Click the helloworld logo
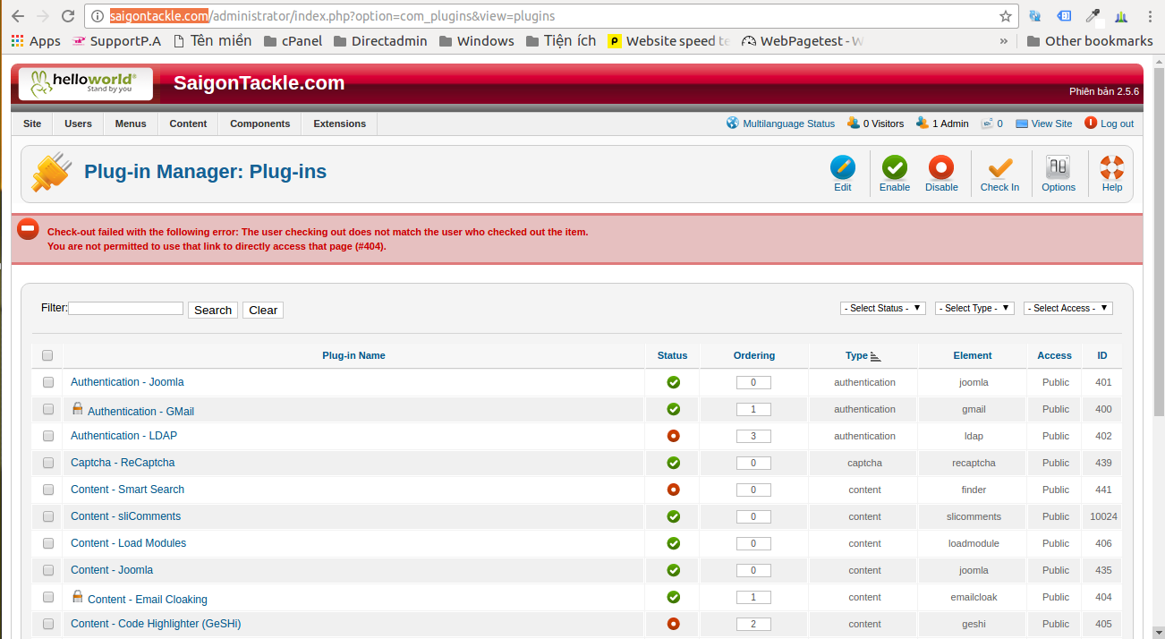Image resolution: width=1165 pixels, height=639 pixels. point(85,83)
